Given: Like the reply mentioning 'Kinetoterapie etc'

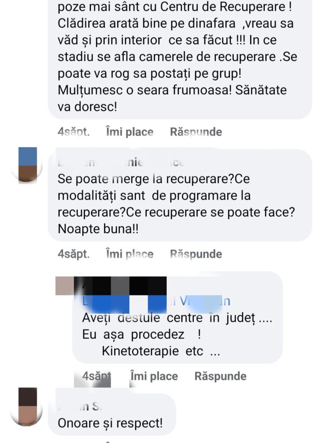Looking at the screenshot, I should coord(154,376).
